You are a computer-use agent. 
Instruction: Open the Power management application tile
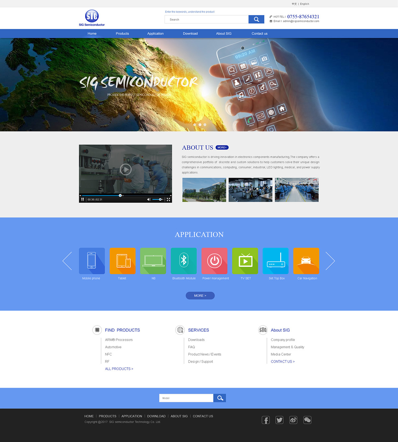click(214, 261)
